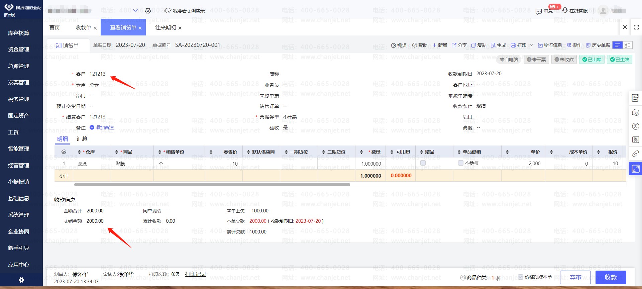This screenshot has width=642, height=289.
Task: Toggle the 不参与 promotion checkbox
Action: click(461, 163)
